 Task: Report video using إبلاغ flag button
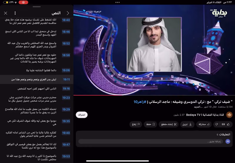[x=136, y=124]
